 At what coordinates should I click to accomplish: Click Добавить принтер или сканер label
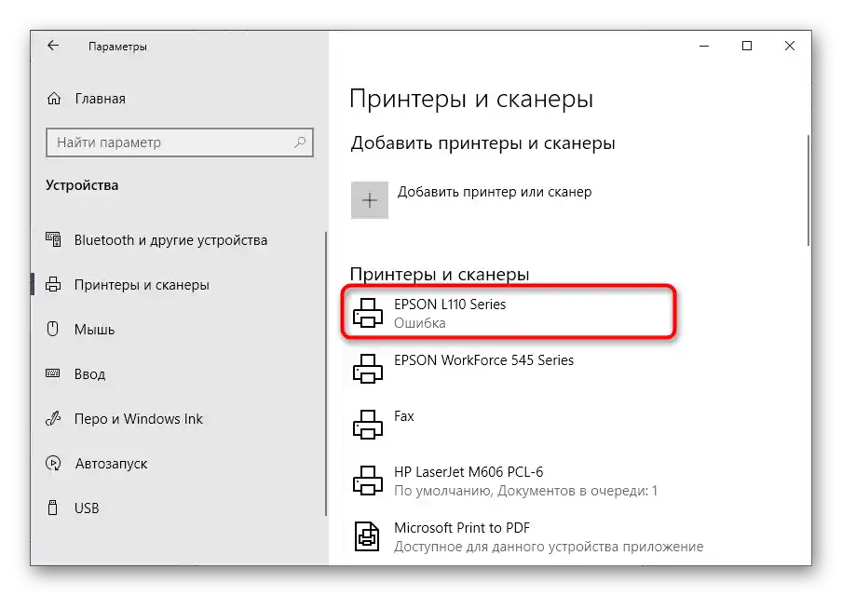pos(494,192)
